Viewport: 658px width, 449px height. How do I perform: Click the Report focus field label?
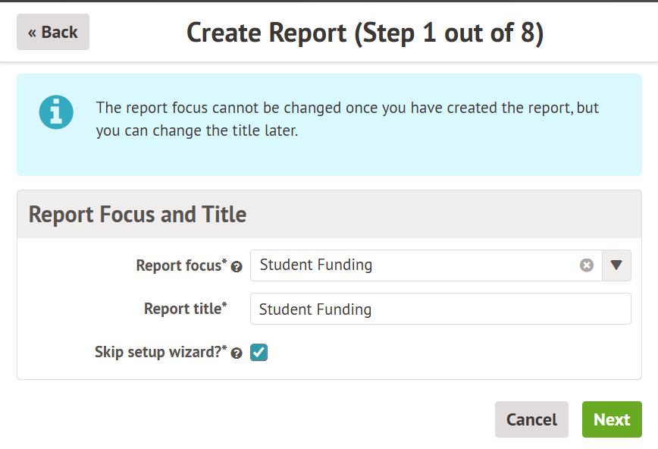pyautogui.click(x=178, y=265)
